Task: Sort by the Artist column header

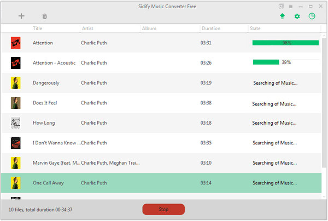Action: [87, 28]
